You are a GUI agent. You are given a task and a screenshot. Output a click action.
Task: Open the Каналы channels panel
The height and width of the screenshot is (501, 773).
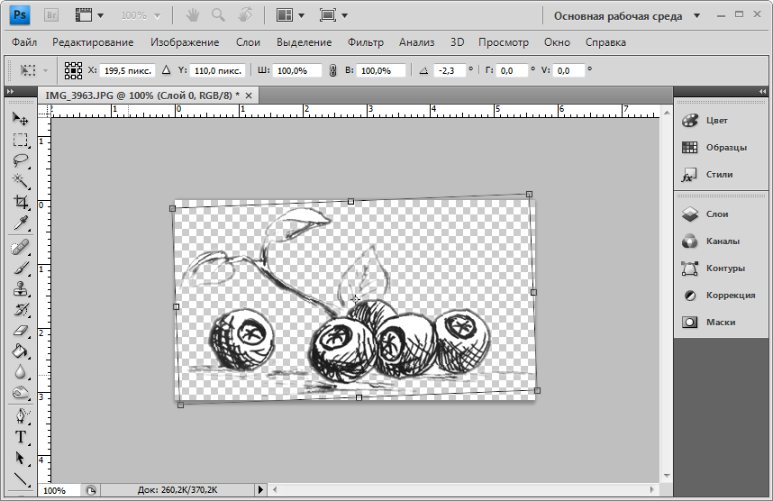pyautogui.click(x=721, y=241)
